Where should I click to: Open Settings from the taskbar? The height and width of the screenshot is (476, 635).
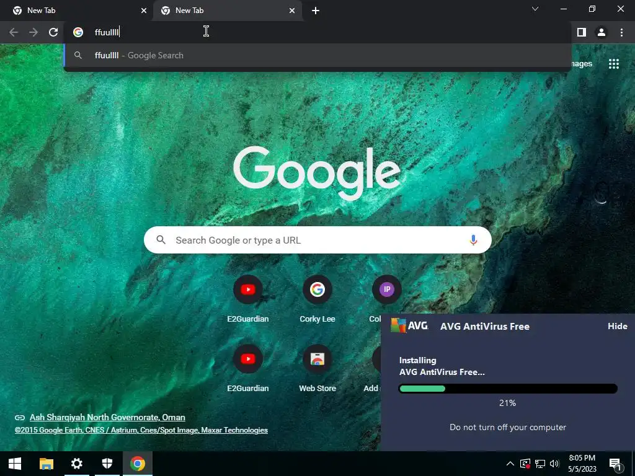76,464
